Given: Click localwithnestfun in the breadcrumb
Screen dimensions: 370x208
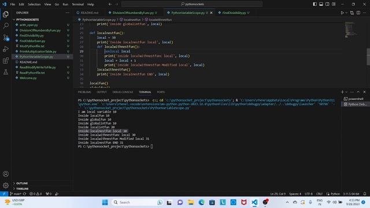Looking at the screenshot, I should pos(160,20).
